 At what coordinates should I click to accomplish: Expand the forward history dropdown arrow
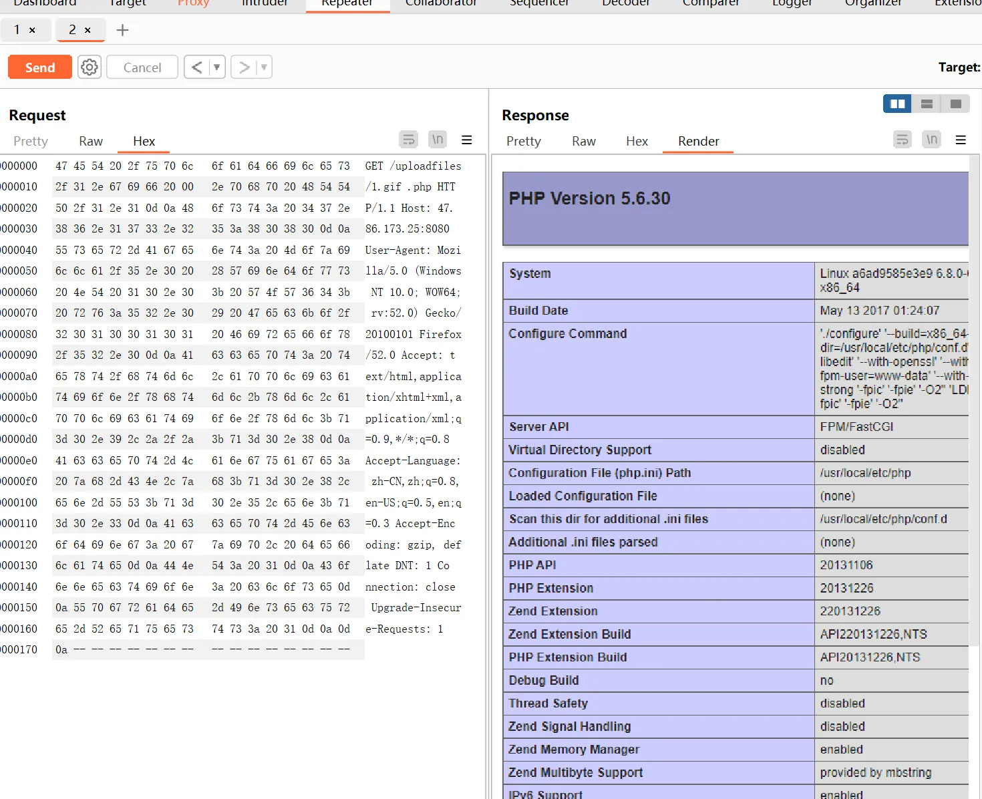point(264,67)
